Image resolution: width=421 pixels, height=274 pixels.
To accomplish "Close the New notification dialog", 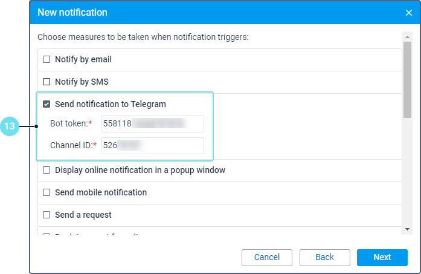I will pyautogui.click(x=408, y=12).
